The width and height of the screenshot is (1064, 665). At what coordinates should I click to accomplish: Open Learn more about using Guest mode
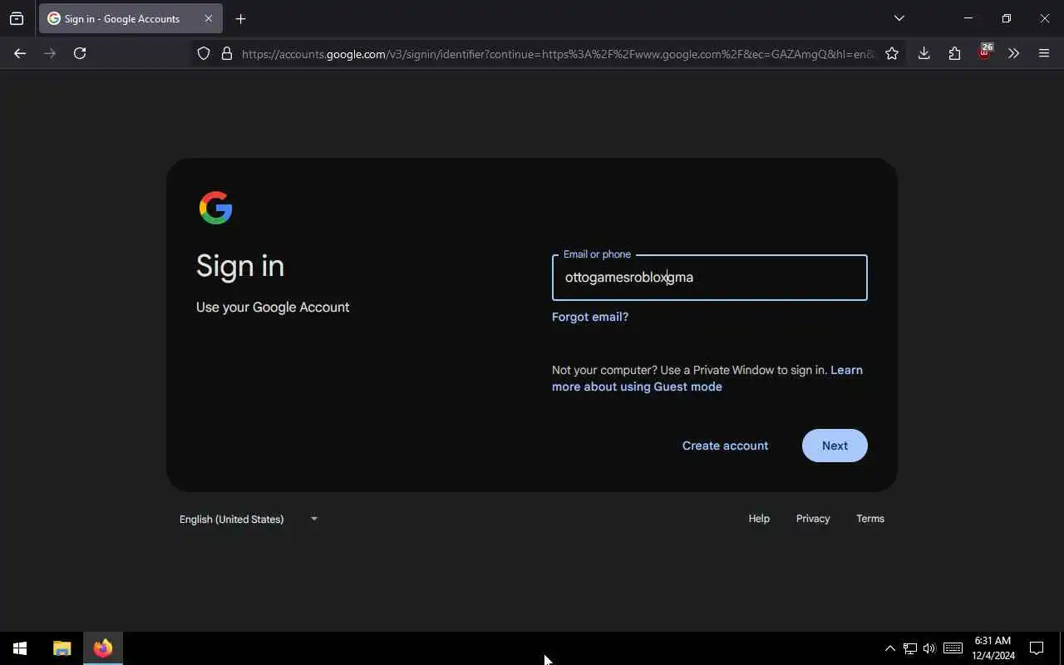tap(707, 378)
